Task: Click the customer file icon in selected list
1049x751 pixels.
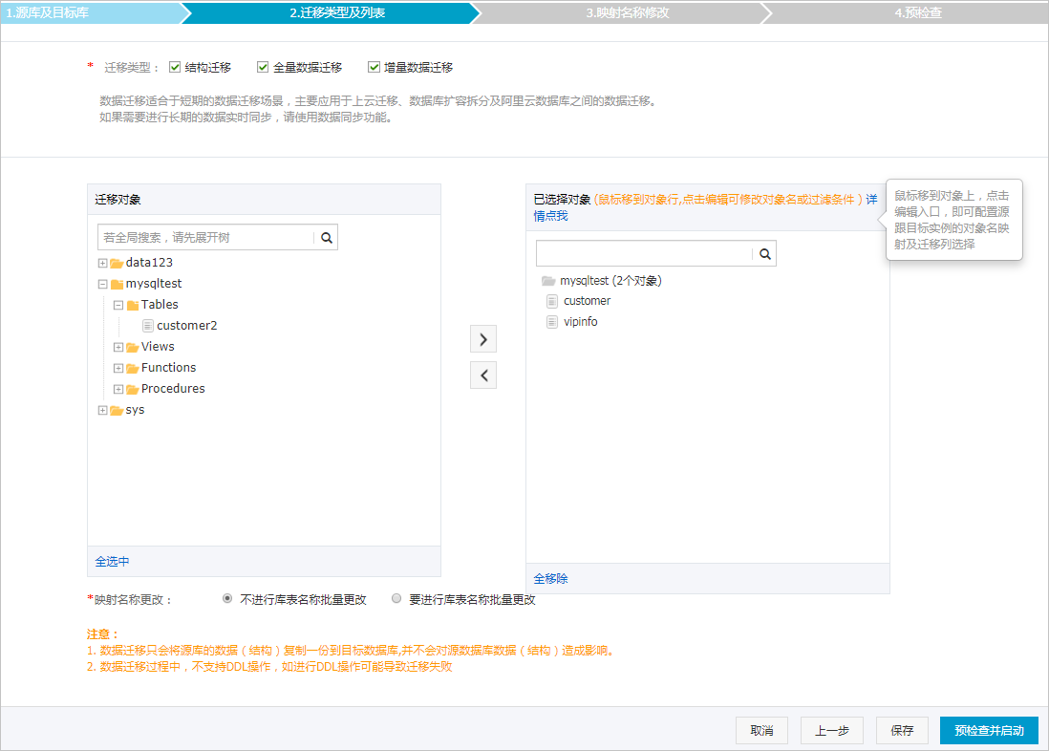Action: pos(551,301)
